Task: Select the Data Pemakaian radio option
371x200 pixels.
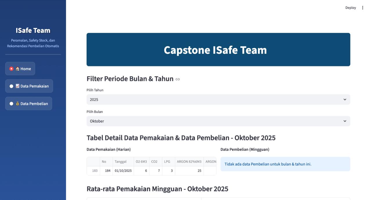Action: 29,86
